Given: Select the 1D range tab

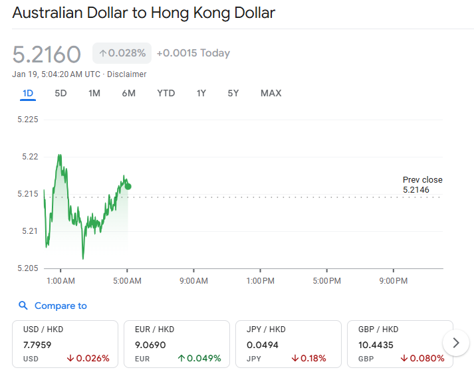Looking at the screenshot, I should [x=28, y=93].
